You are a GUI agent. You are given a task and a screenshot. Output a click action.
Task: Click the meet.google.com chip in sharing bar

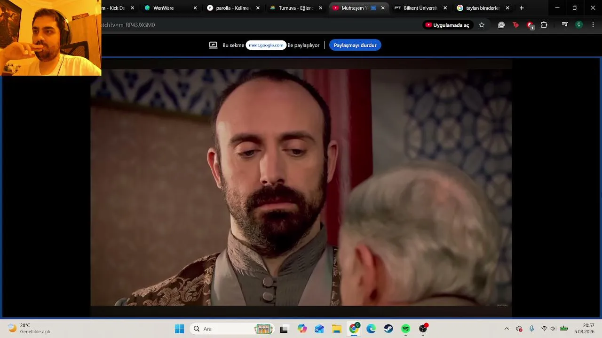266,45
